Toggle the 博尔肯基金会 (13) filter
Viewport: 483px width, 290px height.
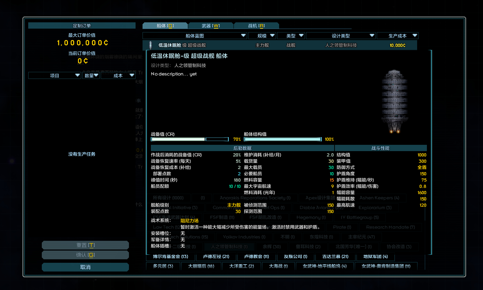point(171,256)
